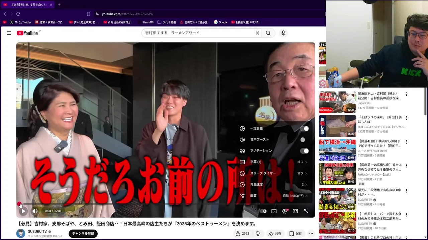
Task: Like the video with 2932 likes
Action: pos(242,234)
